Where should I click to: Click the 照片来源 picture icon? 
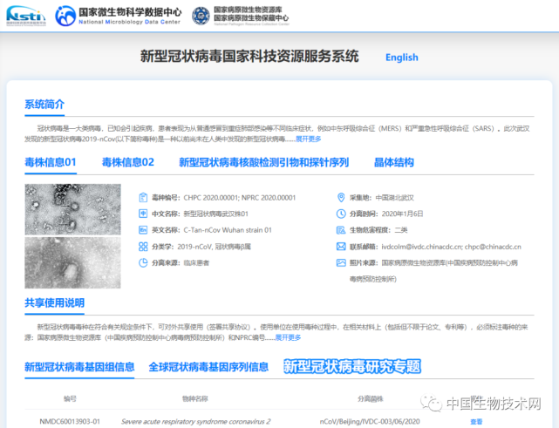[341, 263]
